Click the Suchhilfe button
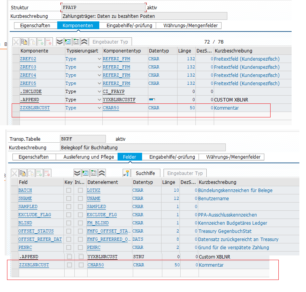This screenshot has width=306, height=292. tap(145, 173)
